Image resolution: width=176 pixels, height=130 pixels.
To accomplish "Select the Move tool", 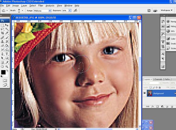I will tap(7, 25).
